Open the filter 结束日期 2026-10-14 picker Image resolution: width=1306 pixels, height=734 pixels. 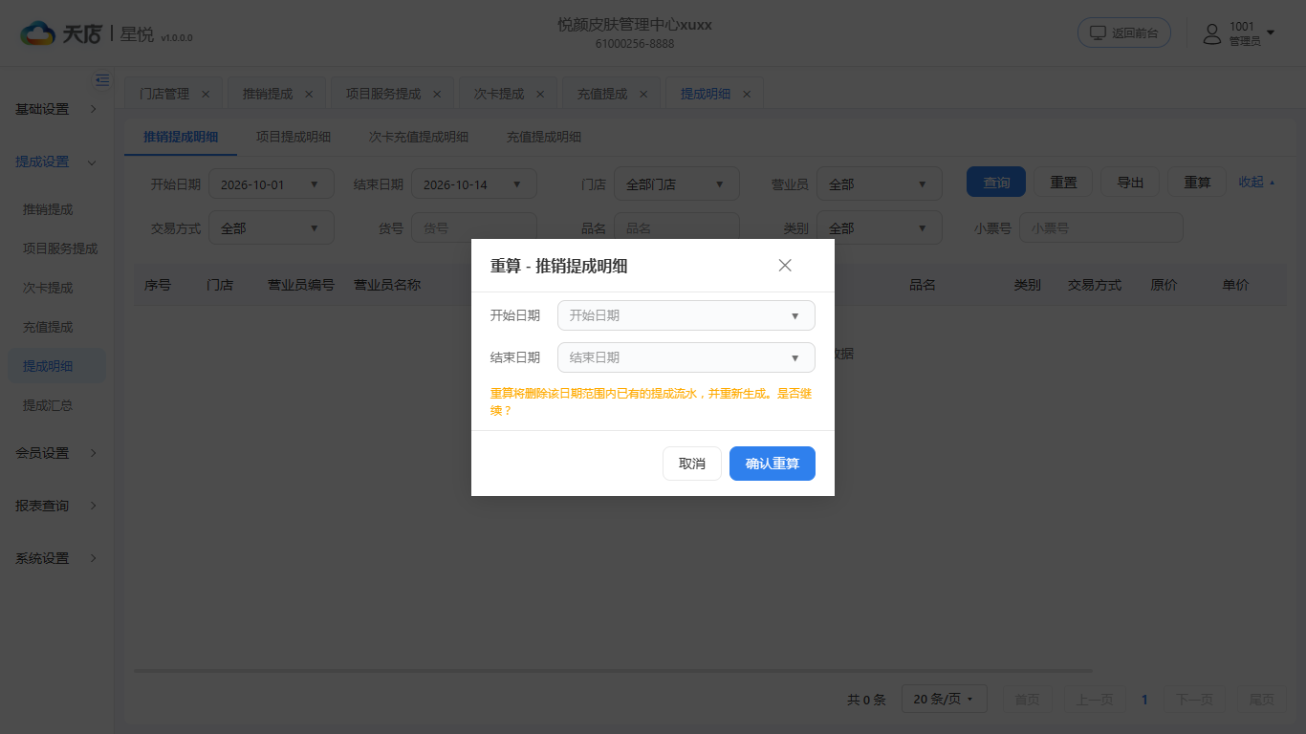pyautogui.click(x=474, y=184)
